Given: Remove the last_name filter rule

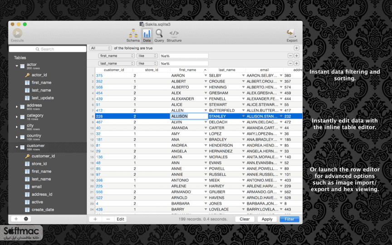Looking at the screenshot, I should point(290,64).
